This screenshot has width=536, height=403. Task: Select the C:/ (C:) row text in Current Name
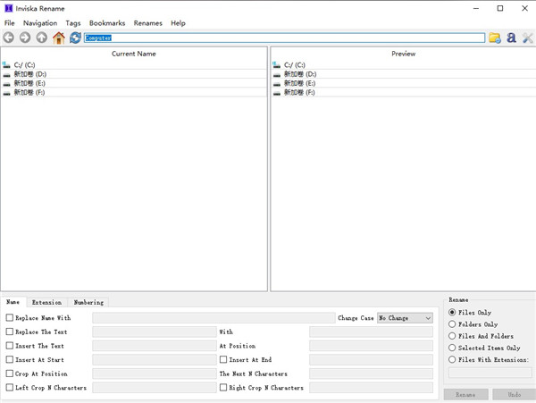click(x=24, y=65)
